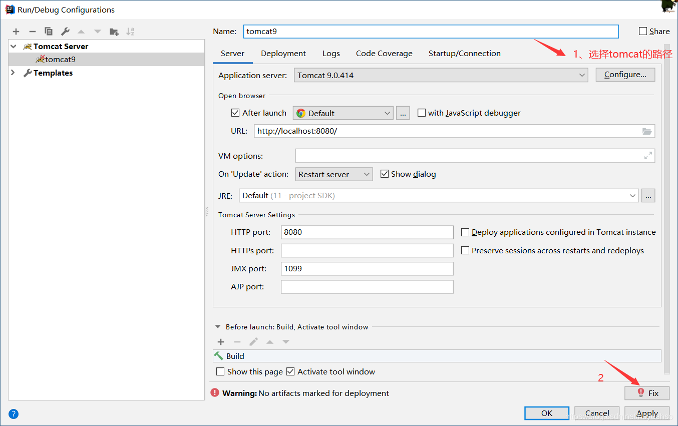The height and width of the screenshot is (426, 678).
Task: Click the Fix button
Action: coord(647,393)
